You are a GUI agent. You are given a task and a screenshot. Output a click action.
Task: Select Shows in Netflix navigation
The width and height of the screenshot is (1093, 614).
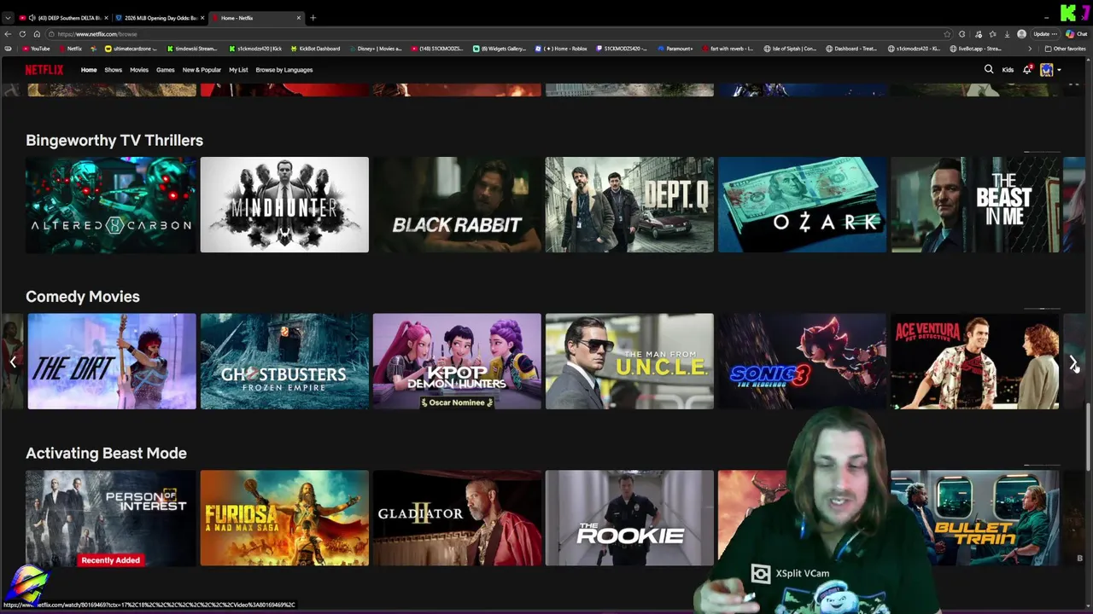pyautogui.click(x=114, y=70)
